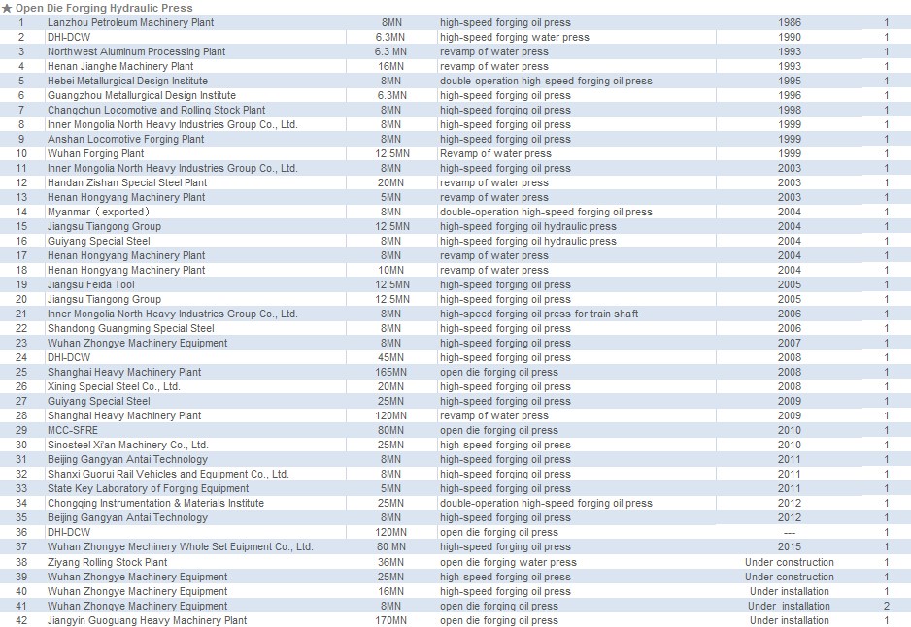
Task: Click the '---' year cell in row 36
Action: coord(790,533)
